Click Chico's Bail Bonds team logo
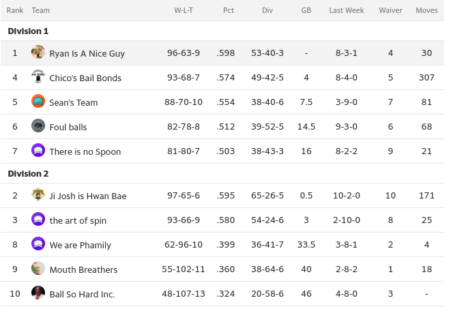Screen dimensions: 451x309 pos(38,77)
